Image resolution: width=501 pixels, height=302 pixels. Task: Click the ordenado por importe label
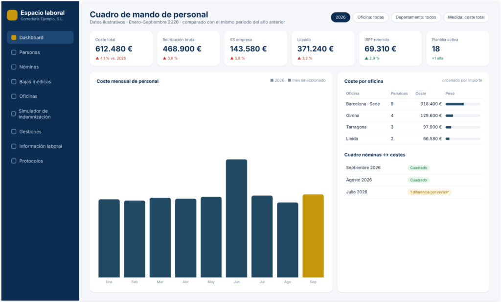coord(462,80)
